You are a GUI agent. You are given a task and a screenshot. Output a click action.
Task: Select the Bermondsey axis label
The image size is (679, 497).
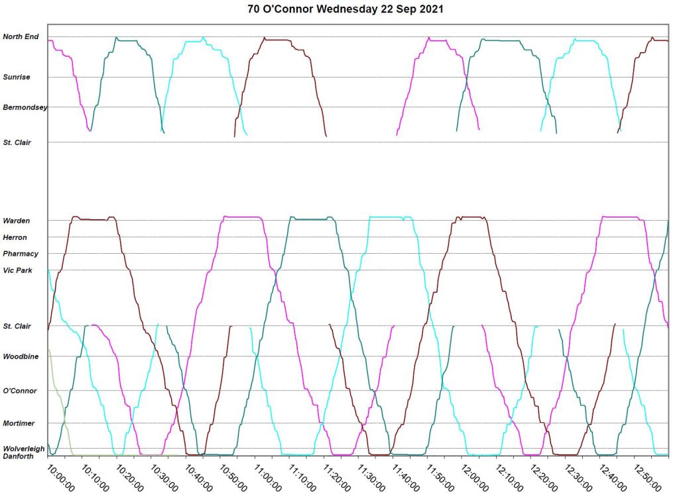point(25,107)
